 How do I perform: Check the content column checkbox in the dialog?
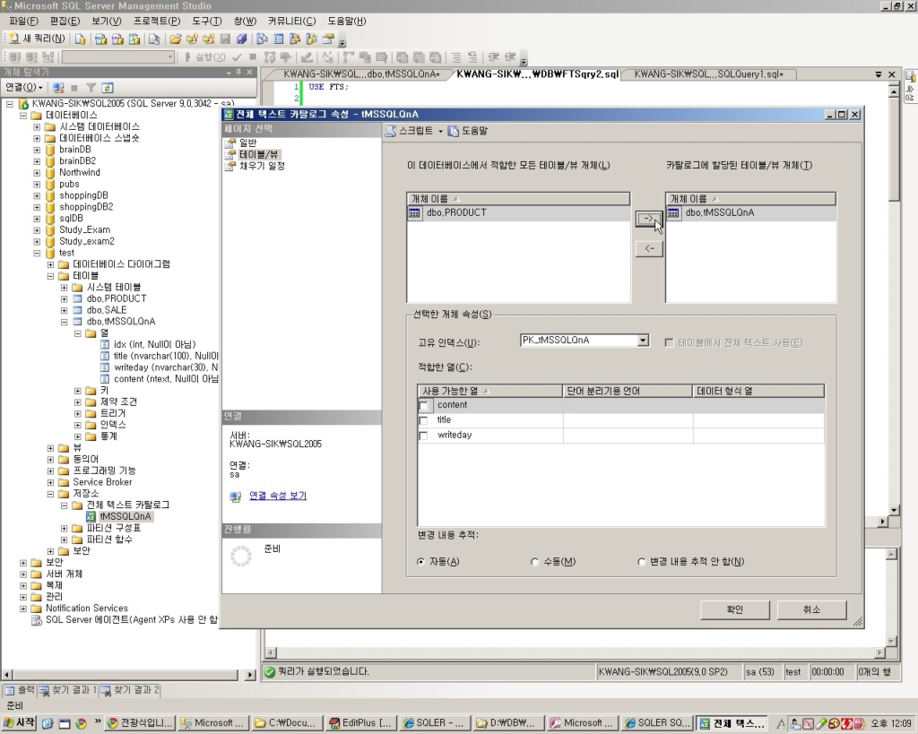coord(424,406)
